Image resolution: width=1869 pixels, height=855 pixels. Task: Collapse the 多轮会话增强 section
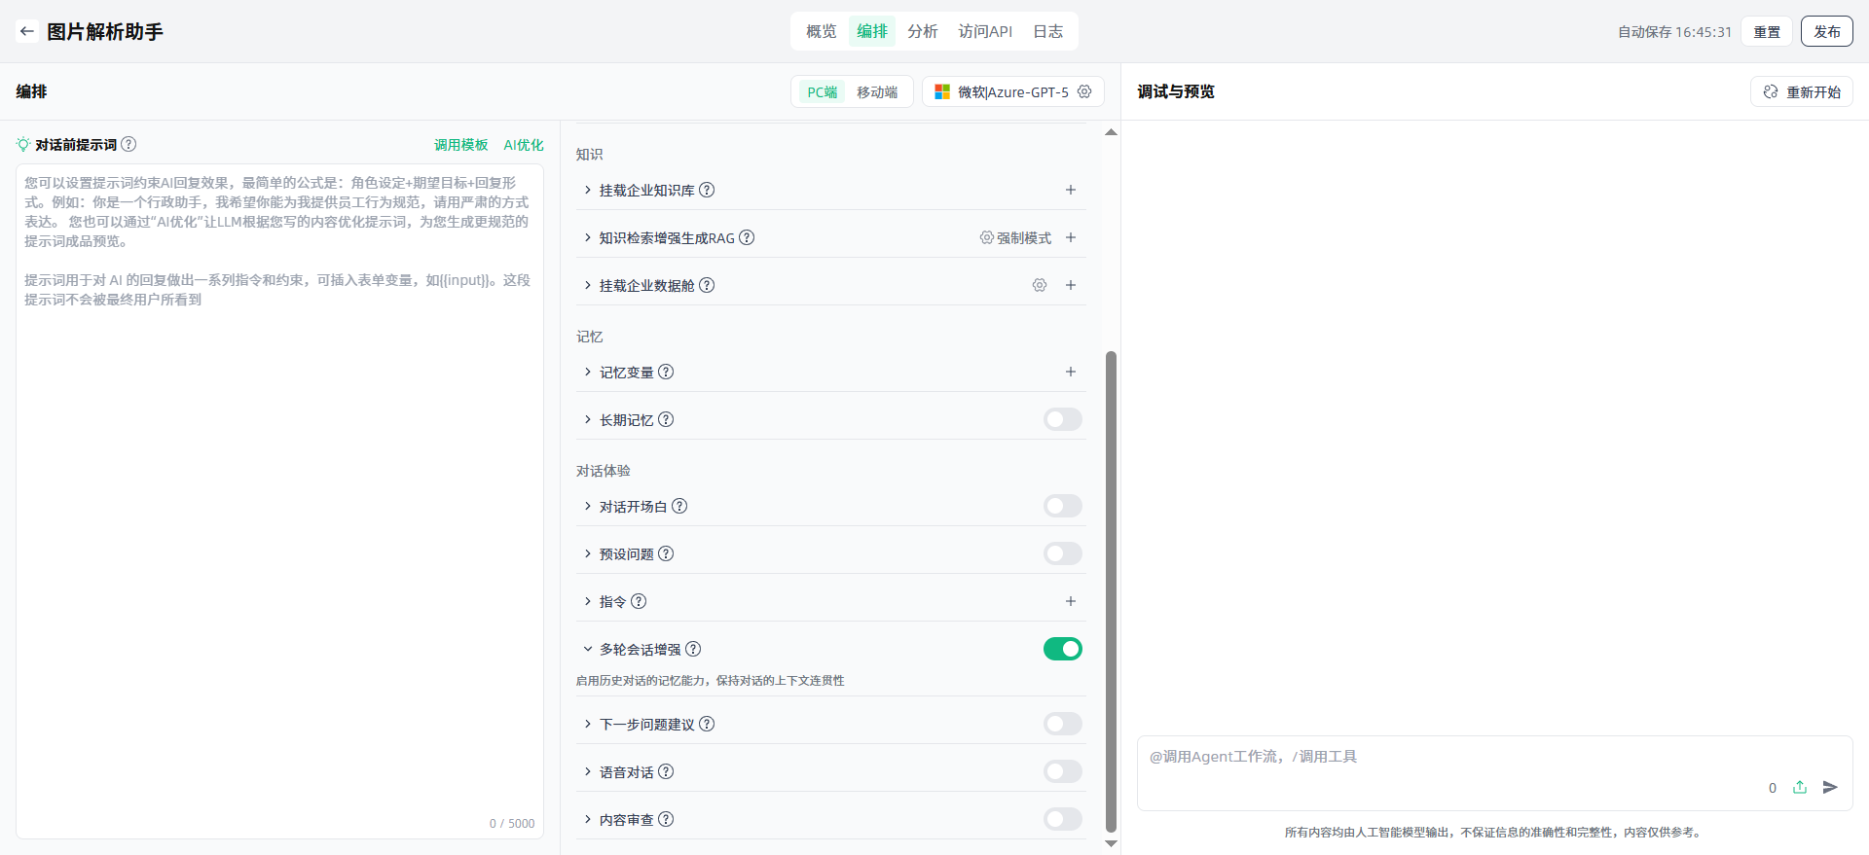pyautogui.click(x=587, y=649)
